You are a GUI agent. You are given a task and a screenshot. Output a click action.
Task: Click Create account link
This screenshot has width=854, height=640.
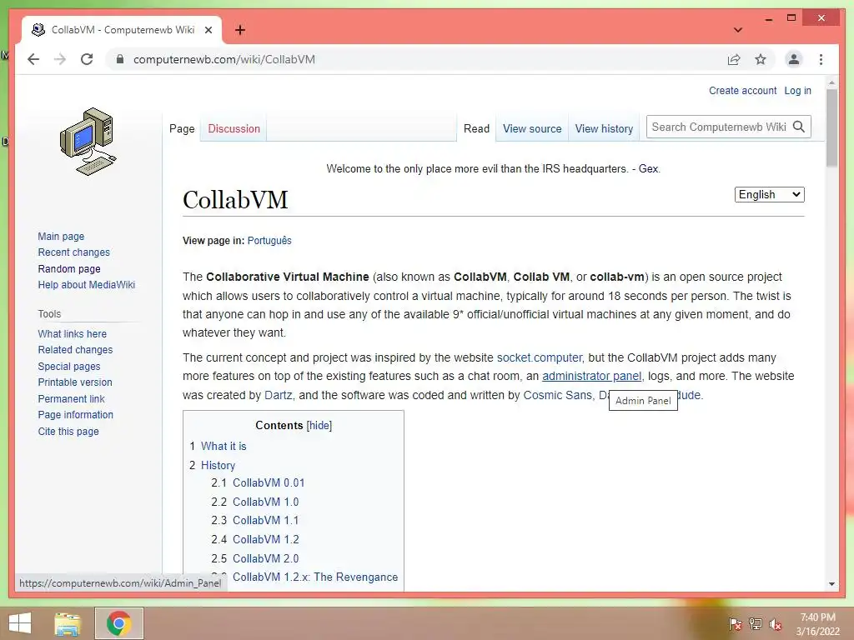pyautogui.click(x=742, y=91)
